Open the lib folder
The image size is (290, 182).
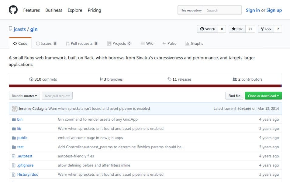[19, 129]
